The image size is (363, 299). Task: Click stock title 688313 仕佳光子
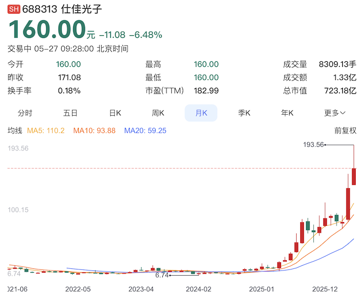62,9
